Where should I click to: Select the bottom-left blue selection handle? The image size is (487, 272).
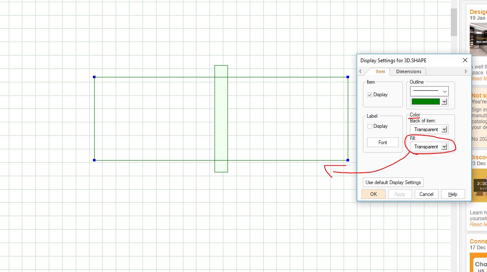pyautogui.click(x=94, y=160)
